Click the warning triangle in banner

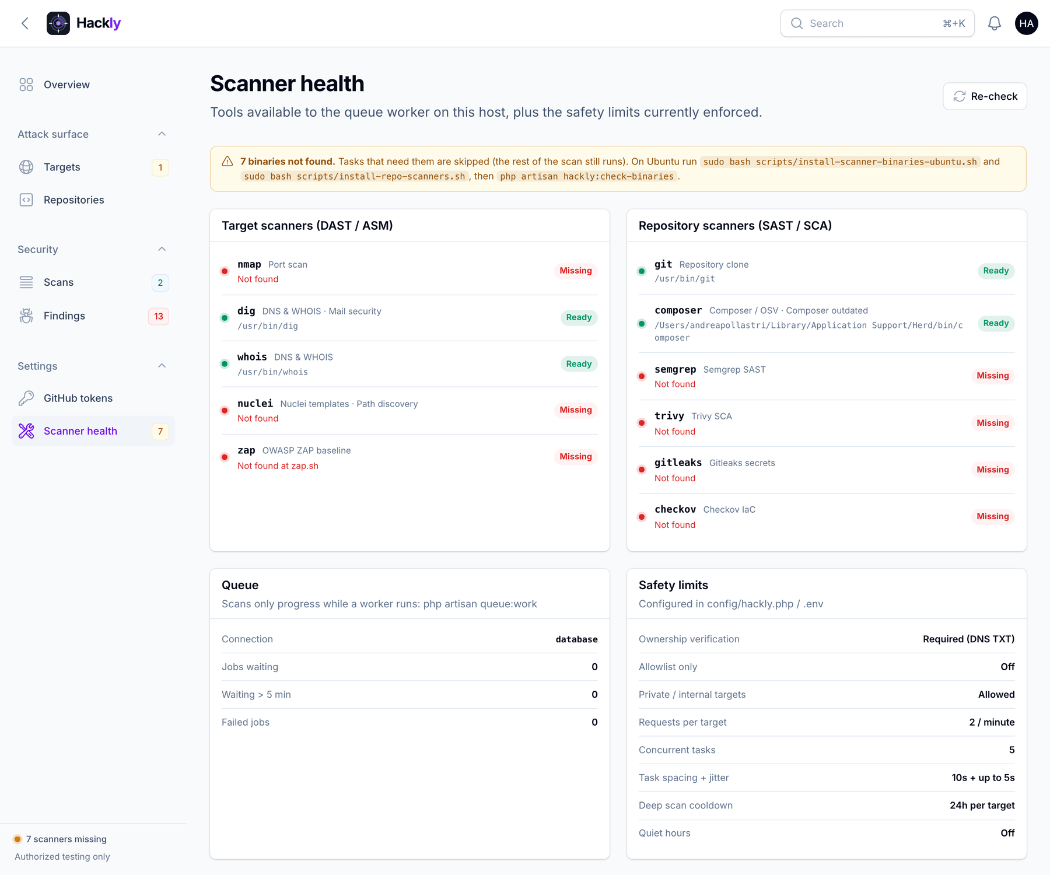(228, 162)
